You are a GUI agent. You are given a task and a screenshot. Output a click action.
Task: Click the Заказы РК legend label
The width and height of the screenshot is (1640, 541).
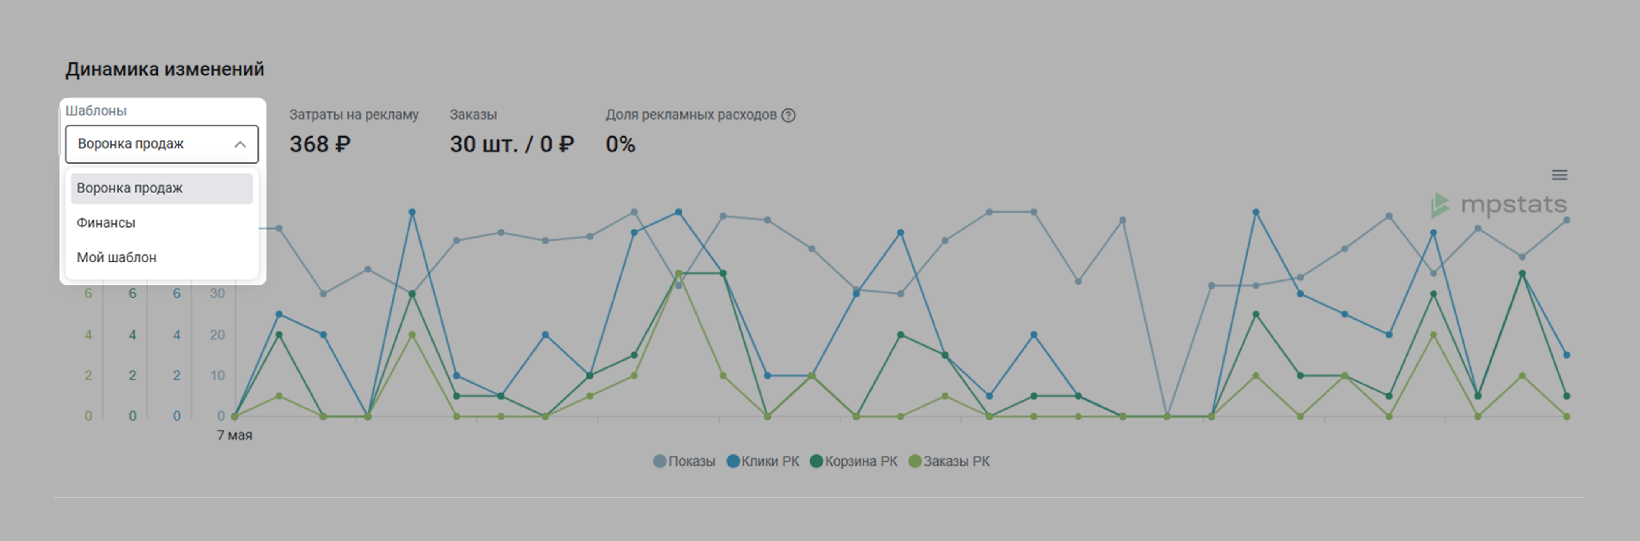pos(956,462)
